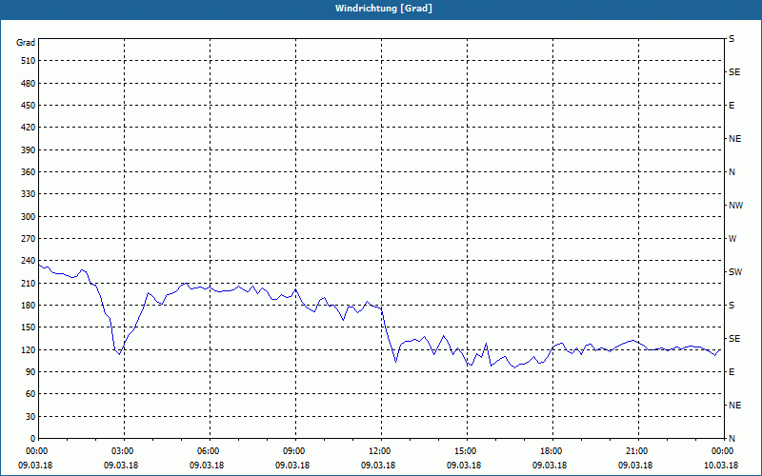Pick the '12:00' time label
Screen dimensions: 762x476
click(x=381, y=451)
